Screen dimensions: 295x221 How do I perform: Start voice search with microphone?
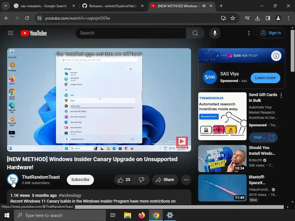click(215, 33)
